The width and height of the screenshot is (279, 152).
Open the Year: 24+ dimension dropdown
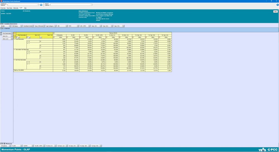[x=101, y=26]
